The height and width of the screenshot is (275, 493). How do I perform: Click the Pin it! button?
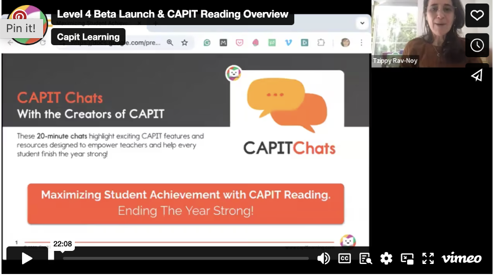tap(21, 28)
